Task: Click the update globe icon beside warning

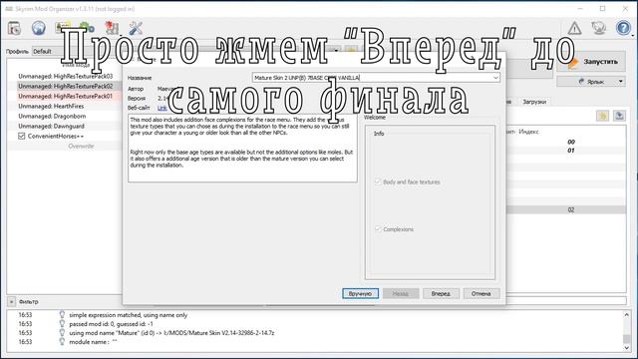Action: [x=599, y=28]
